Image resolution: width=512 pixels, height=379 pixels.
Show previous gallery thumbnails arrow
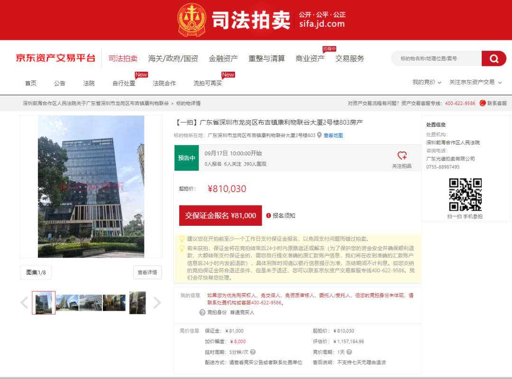24,303
